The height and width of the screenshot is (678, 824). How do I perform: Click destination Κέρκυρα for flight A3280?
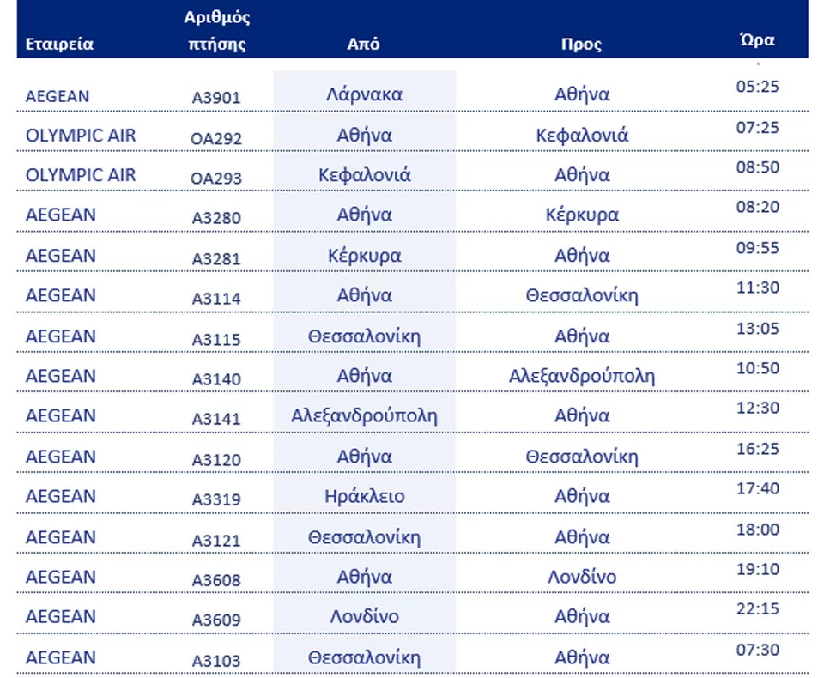click(582, 215)
